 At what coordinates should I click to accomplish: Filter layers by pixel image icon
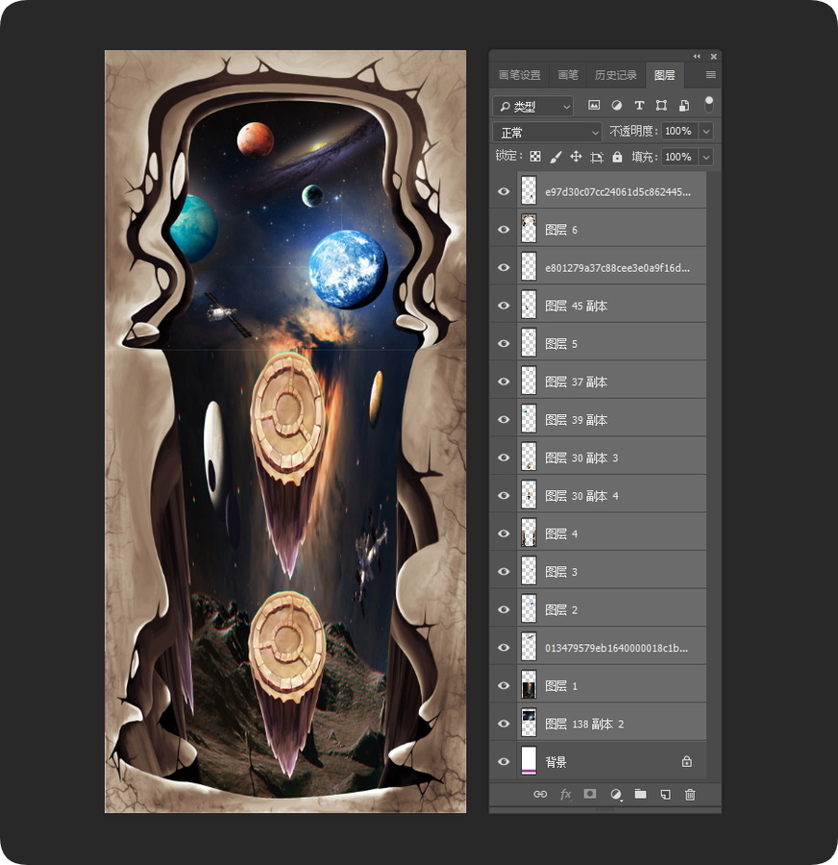(594, 106)
